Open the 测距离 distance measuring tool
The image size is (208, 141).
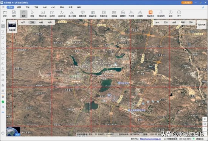pyautogui.click(x=114, y=14)
